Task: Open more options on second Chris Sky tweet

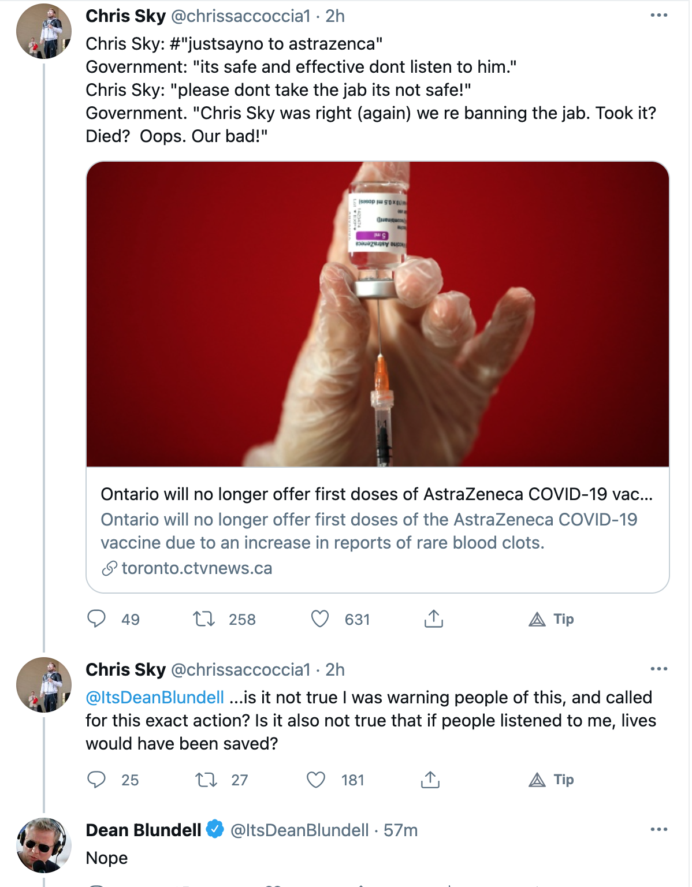Action: pos(658,669)
